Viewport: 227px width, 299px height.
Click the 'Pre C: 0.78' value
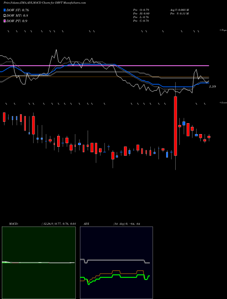(141, 21)
